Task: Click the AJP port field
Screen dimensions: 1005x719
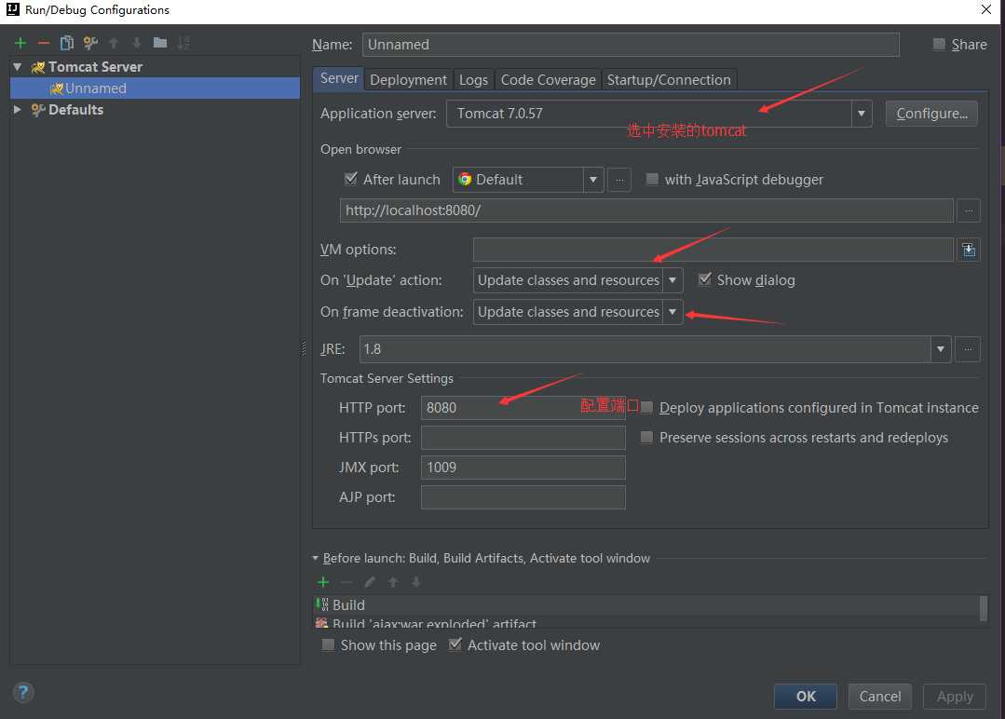Action: tap(523, 497)
